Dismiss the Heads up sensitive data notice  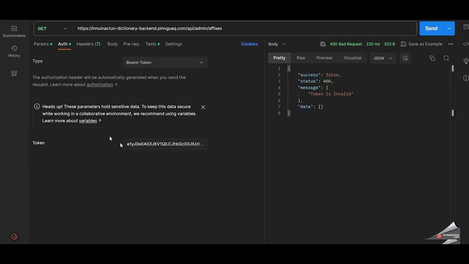pyautogui.click(x=203, y=107)
